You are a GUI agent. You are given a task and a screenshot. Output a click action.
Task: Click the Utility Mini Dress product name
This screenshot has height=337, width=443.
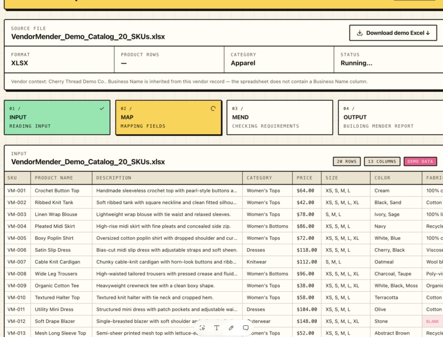click(x=54, y=309)
